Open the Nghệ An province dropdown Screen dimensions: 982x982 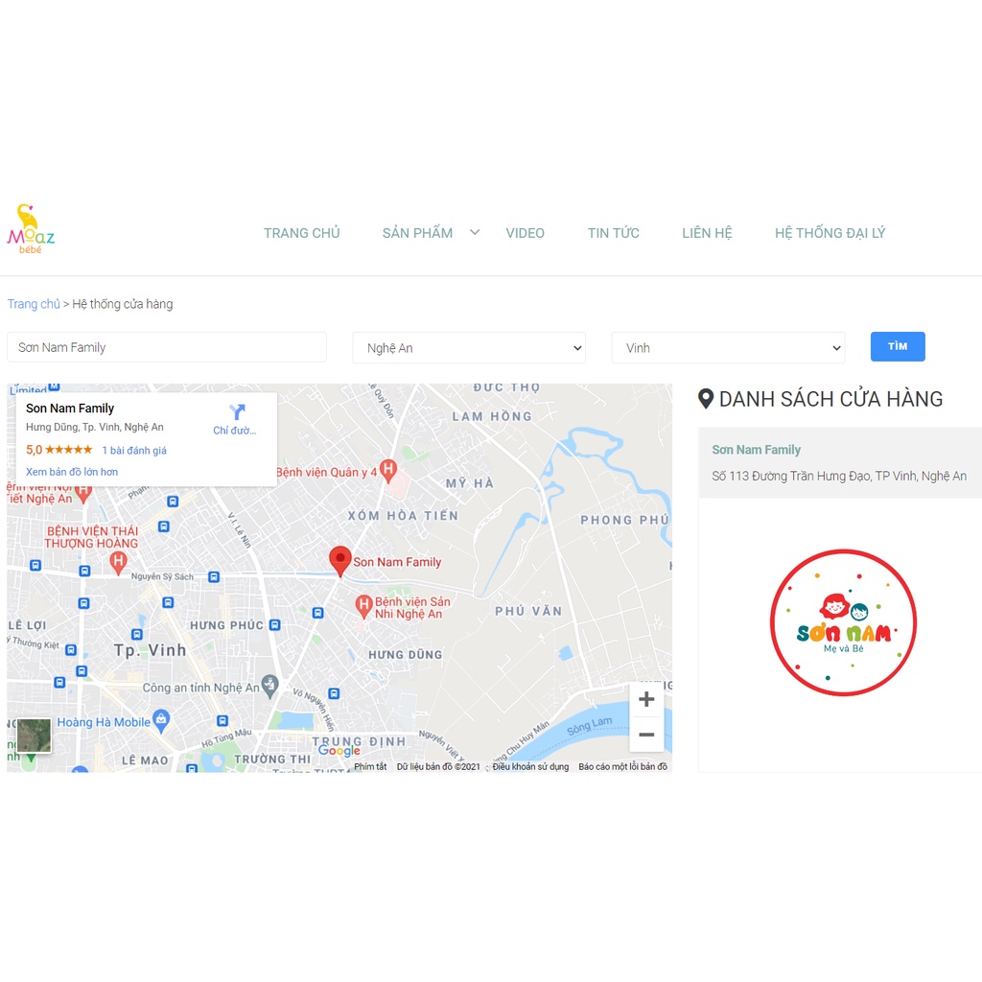(468, 347)
